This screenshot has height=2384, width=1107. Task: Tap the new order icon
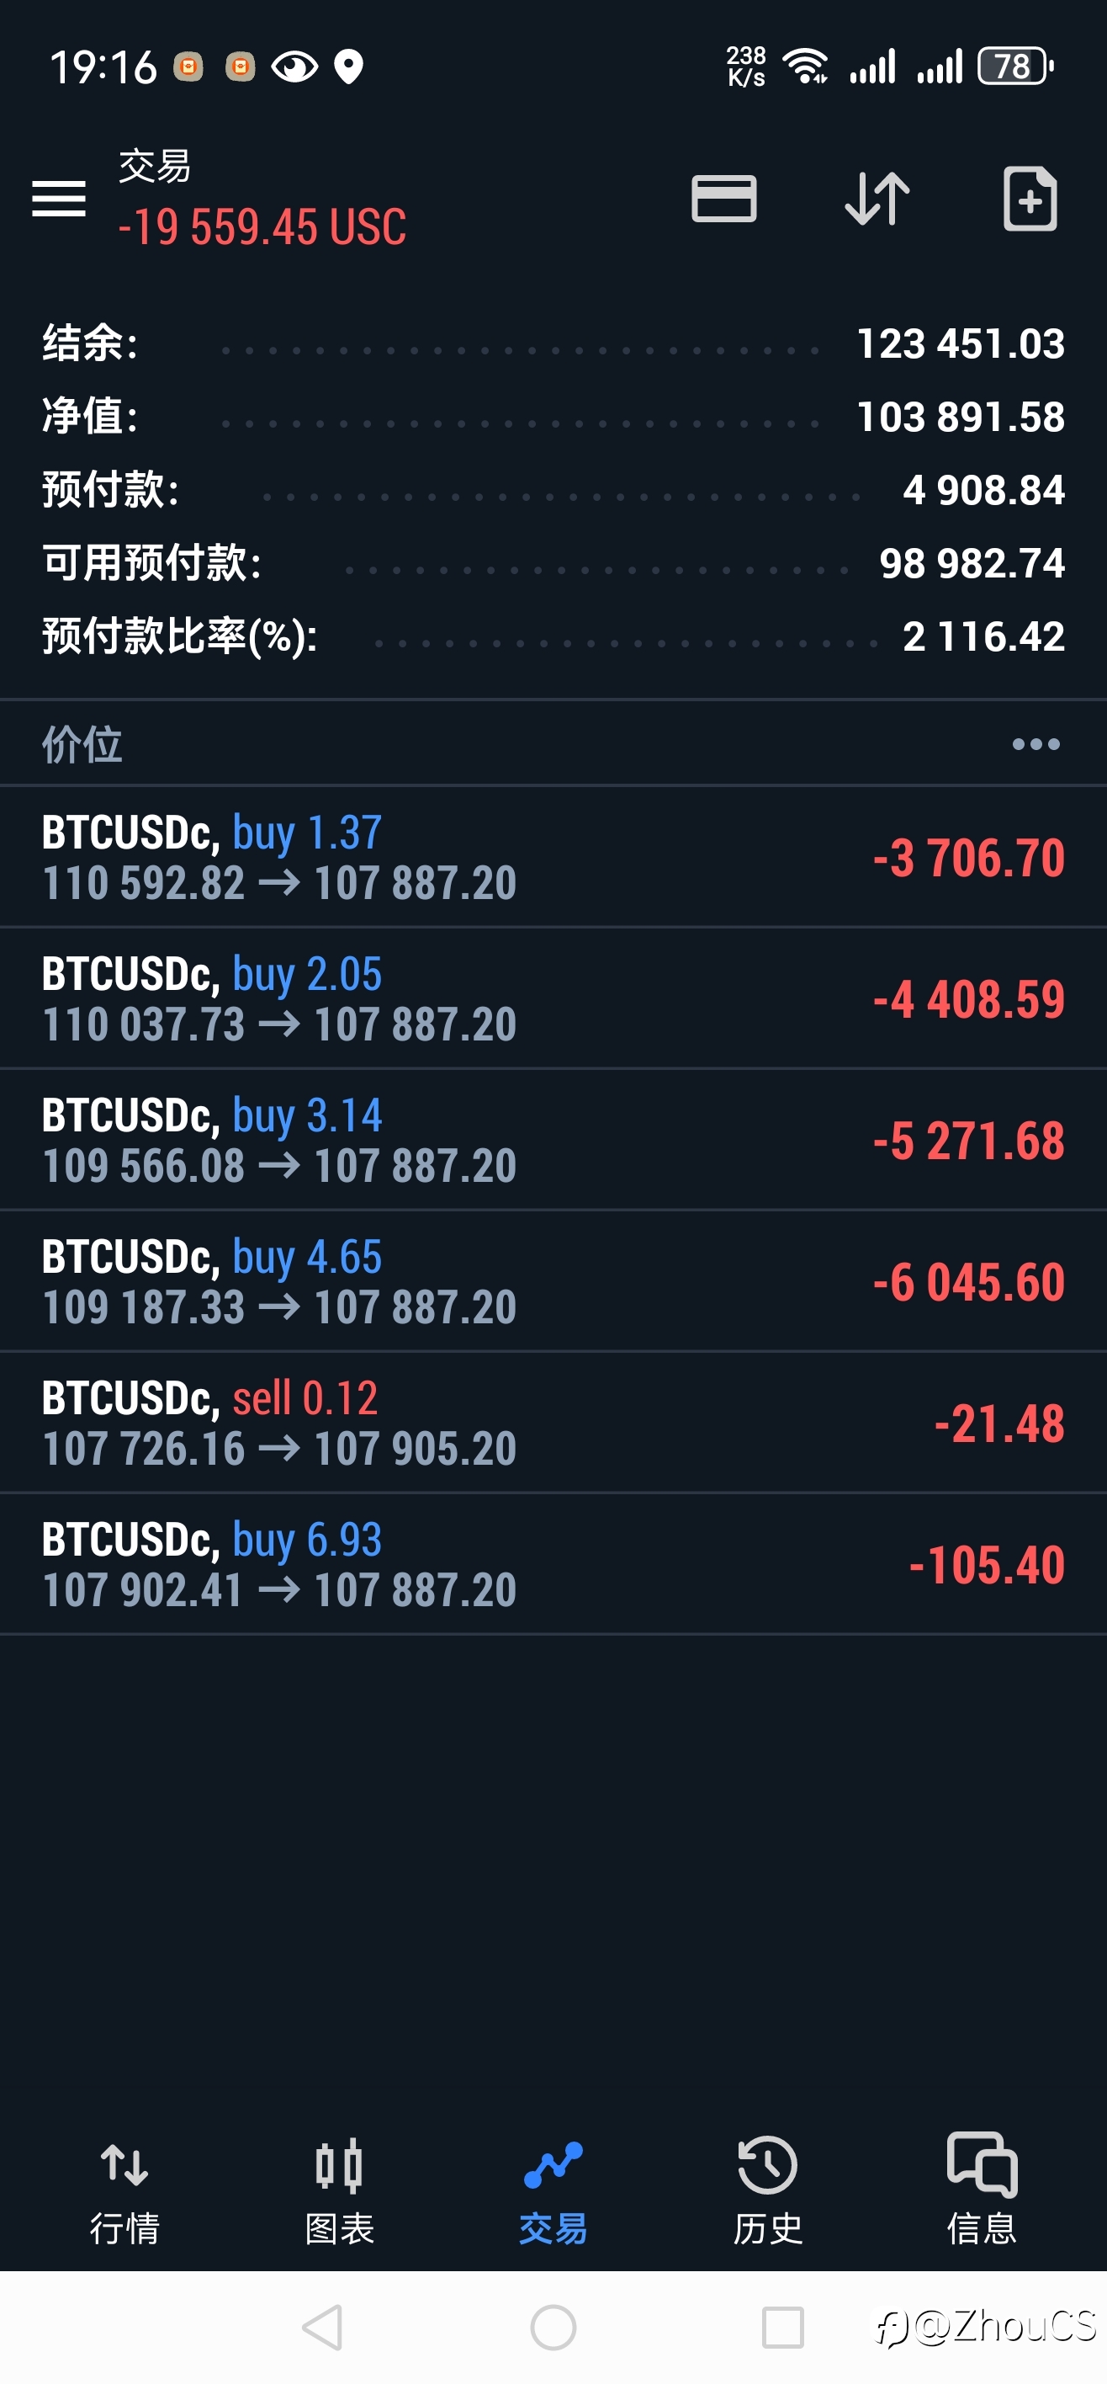[1030, 199]
